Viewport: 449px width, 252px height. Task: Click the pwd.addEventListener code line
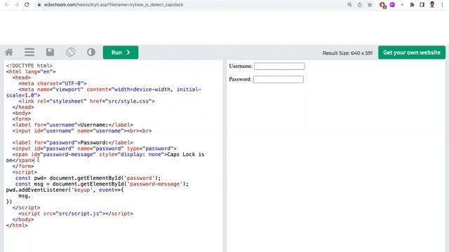click(x=65, y=190)
